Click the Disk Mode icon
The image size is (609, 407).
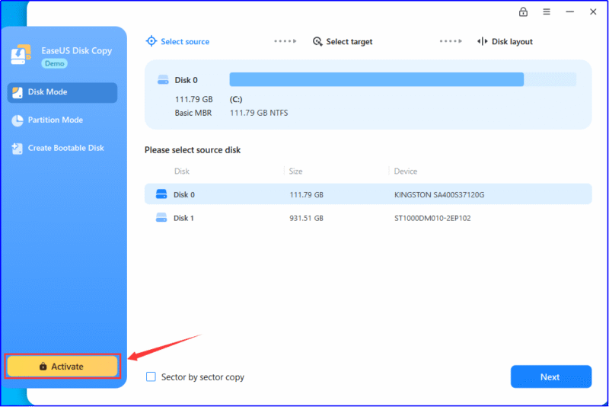pyautogui.click(x=18, y=92)
